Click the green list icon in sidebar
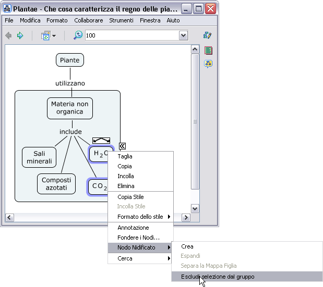 [x=208, y=51]
